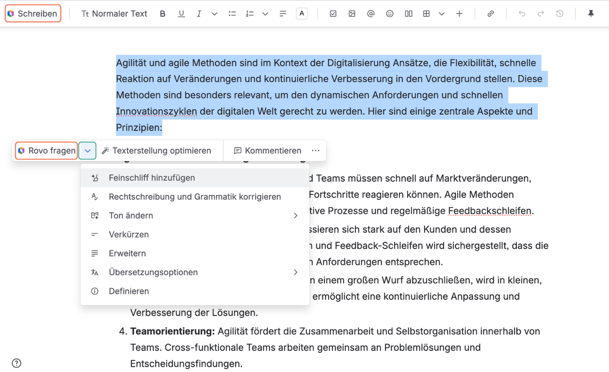
Task: Redo the last change
Action: (x=541, y=14)
